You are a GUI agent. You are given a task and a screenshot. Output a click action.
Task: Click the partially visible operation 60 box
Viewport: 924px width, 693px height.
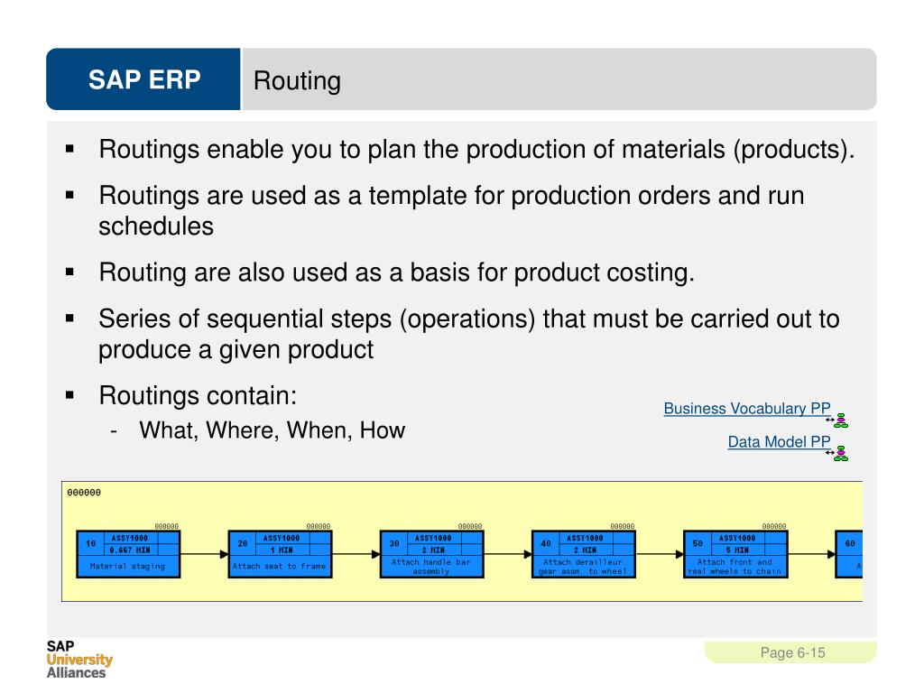pyautogui.click(x=849, y=554)
